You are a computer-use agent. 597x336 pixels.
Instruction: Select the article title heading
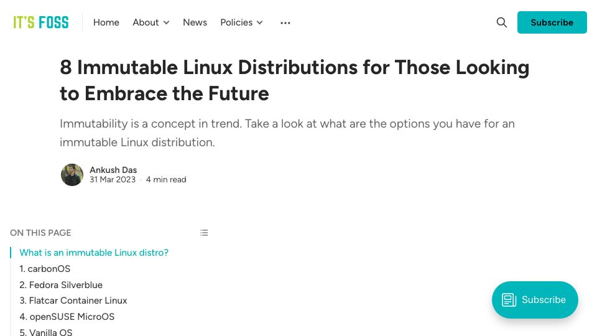click(x=294, y=80)
